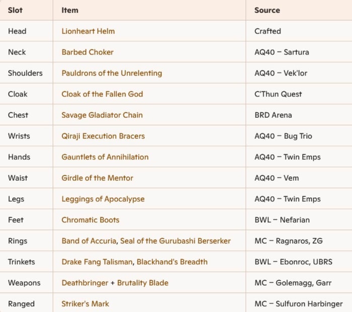This screenshot has width=352, height=312.
Task: Open the Savage Gladiator Chain link
Action: pos(102,115)
